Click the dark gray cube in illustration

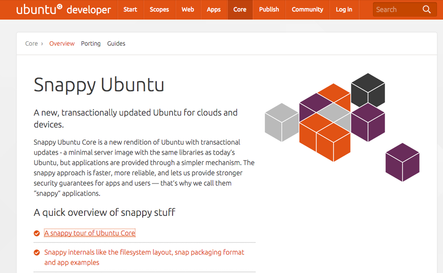pyautogui.click(x=368, y=90)
